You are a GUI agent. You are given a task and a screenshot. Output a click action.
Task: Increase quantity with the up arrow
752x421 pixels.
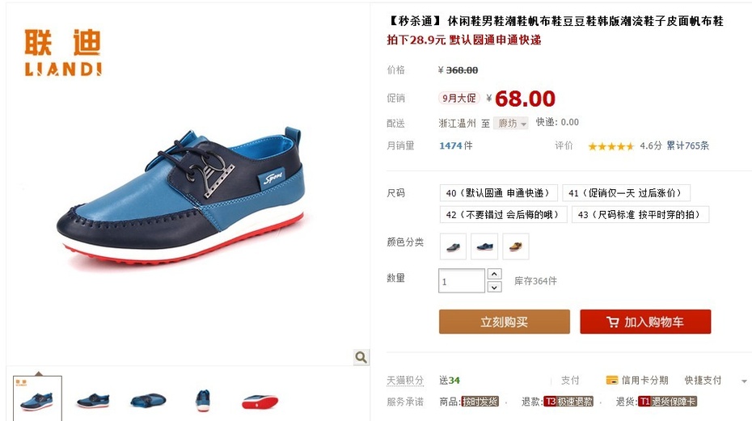pyautogui.click(x=494, y=274)
